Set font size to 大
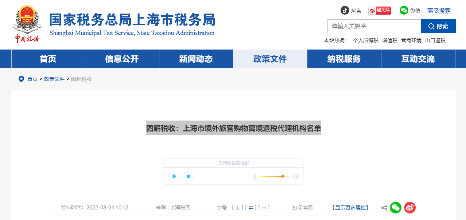 237,208
